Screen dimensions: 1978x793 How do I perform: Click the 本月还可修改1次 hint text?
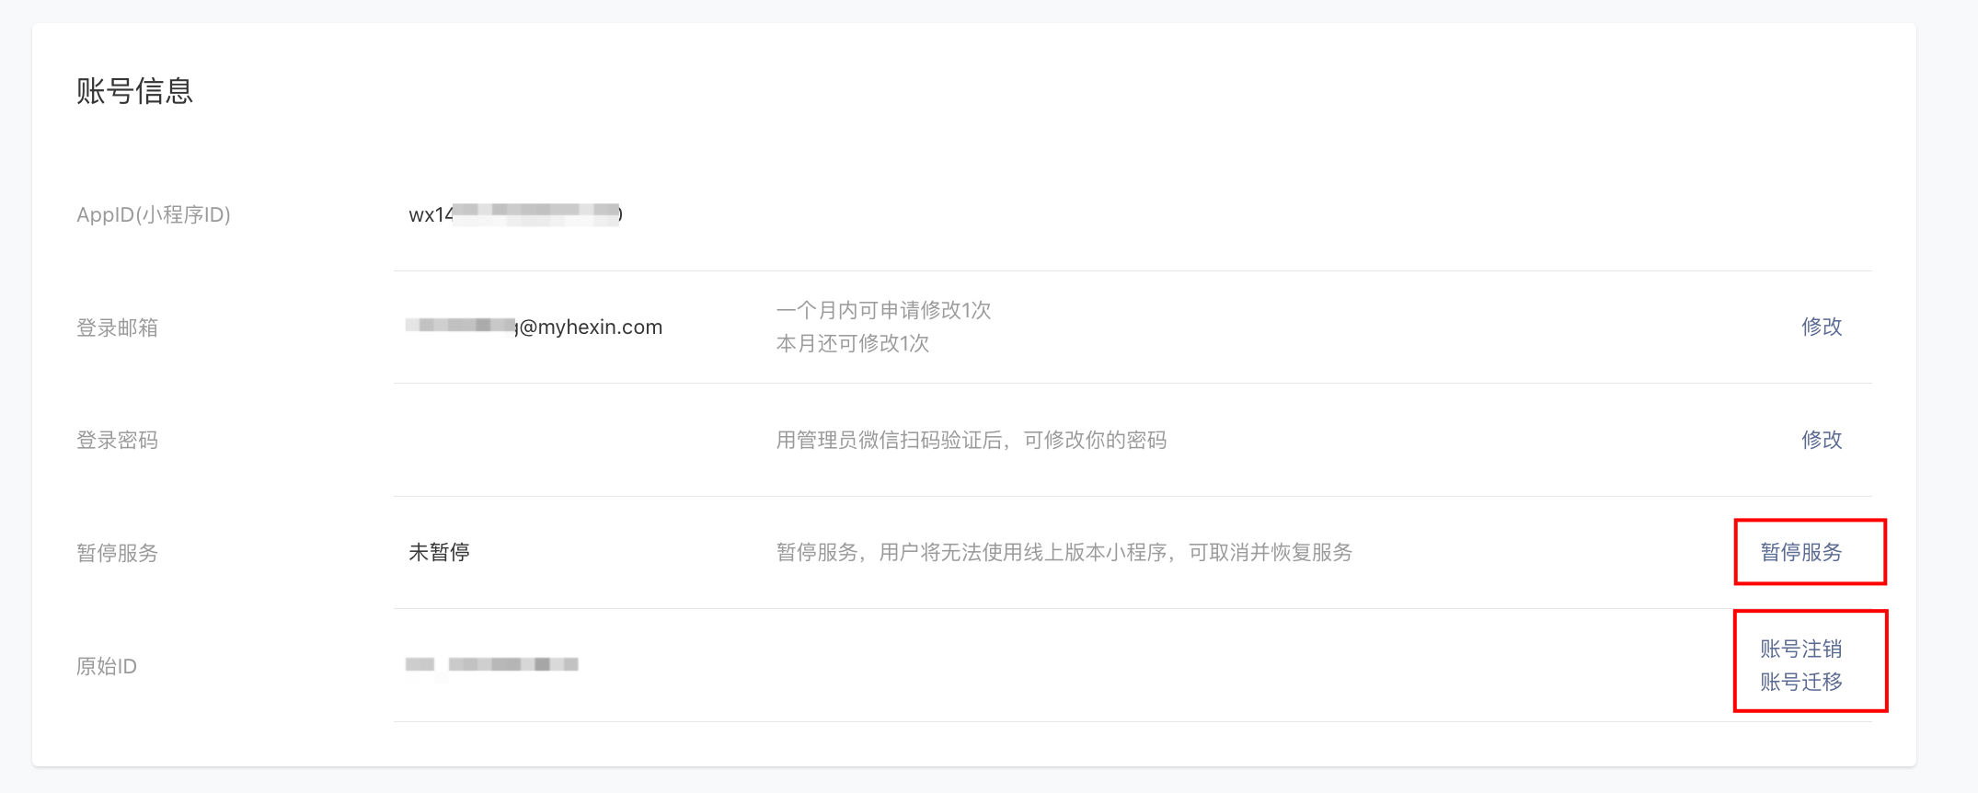pos(852,343)
